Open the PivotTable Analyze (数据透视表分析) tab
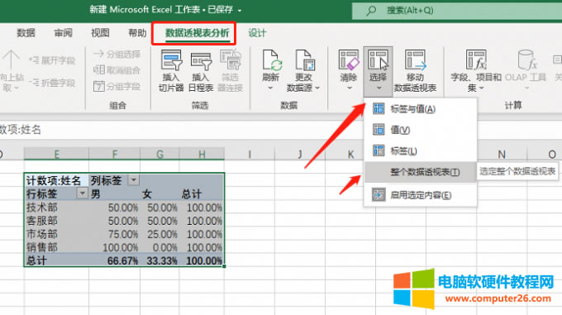Screen dimensions: 562x315 pyautogui.click(x=197, y=33)
